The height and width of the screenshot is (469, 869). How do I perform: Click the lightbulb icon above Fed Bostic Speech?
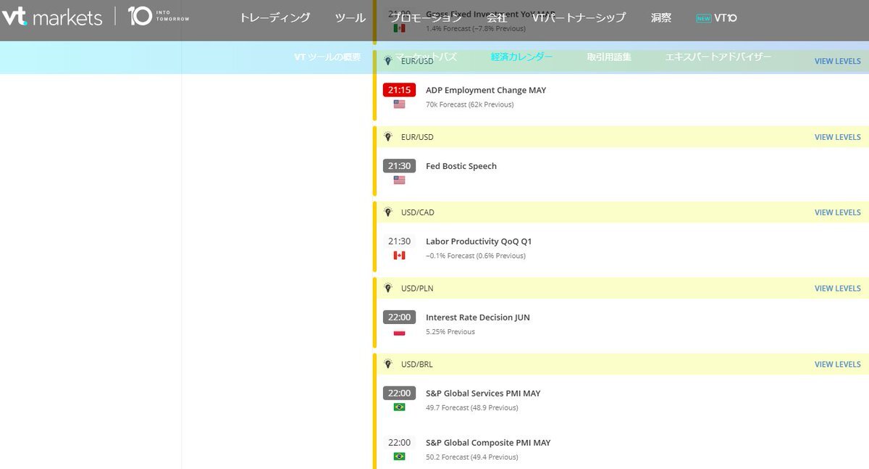click(388, 136)
